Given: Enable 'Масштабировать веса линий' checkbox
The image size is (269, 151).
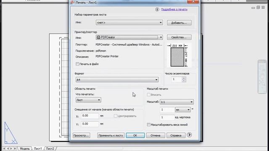Looking at the screenshot, I should (148, 125).
